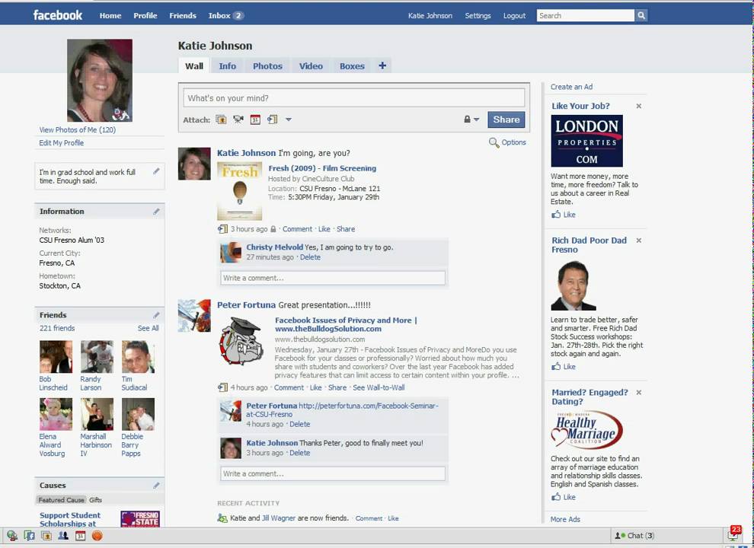The height and width of the screenshot is (548, 754).
Task: Open Settings in the top bar
Action: coord(478,16)
